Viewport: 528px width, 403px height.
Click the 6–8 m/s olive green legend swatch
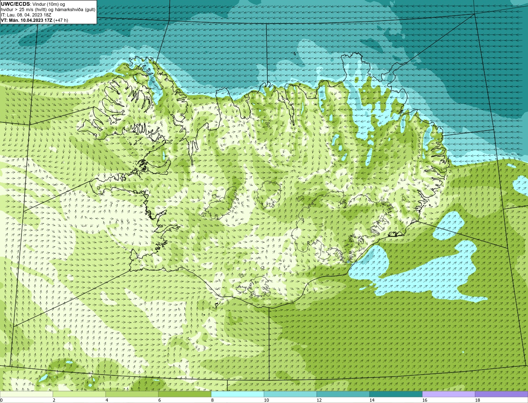click(x=185, y=394)
